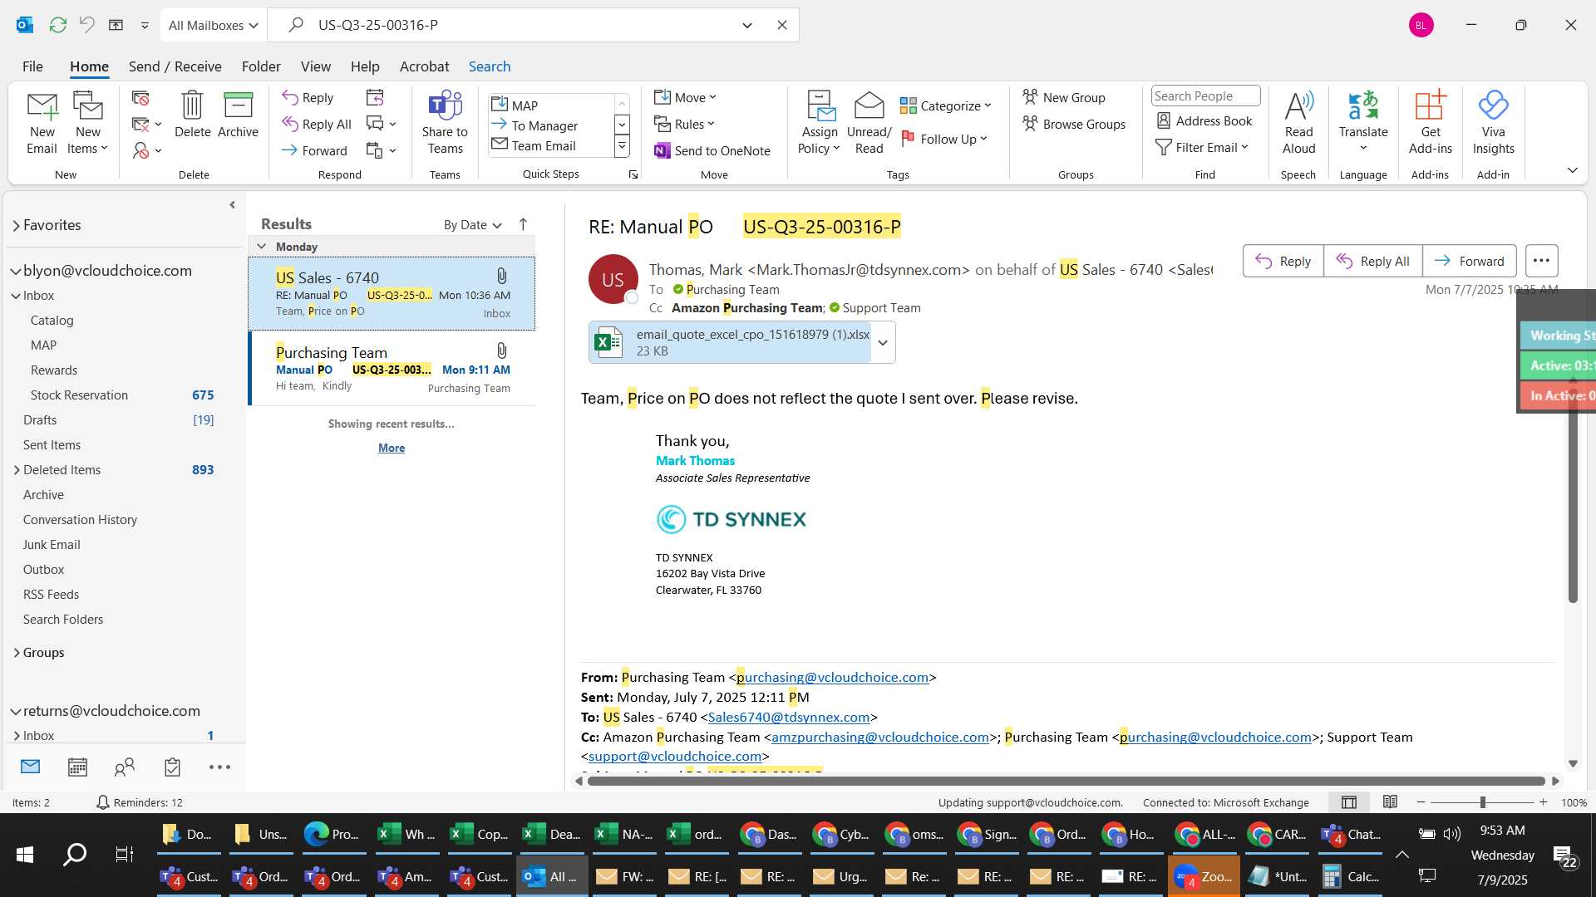This screenshot has width=1596, height=897.
Task: Click More link under results
Action: tap(392, 448)
